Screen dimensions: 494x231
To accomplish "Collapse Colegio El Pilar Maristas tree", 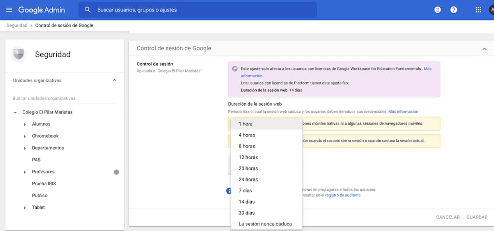I will point(15,113).
